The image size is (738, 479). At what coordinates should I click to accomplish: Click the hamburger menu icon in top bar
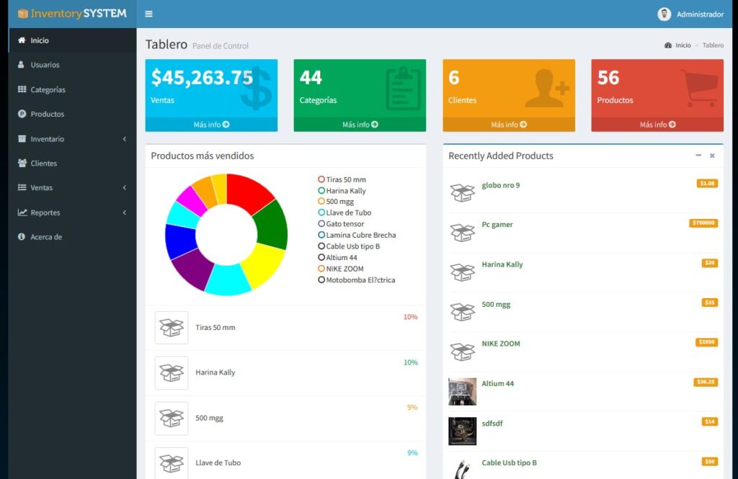click(x=148, y=13)
